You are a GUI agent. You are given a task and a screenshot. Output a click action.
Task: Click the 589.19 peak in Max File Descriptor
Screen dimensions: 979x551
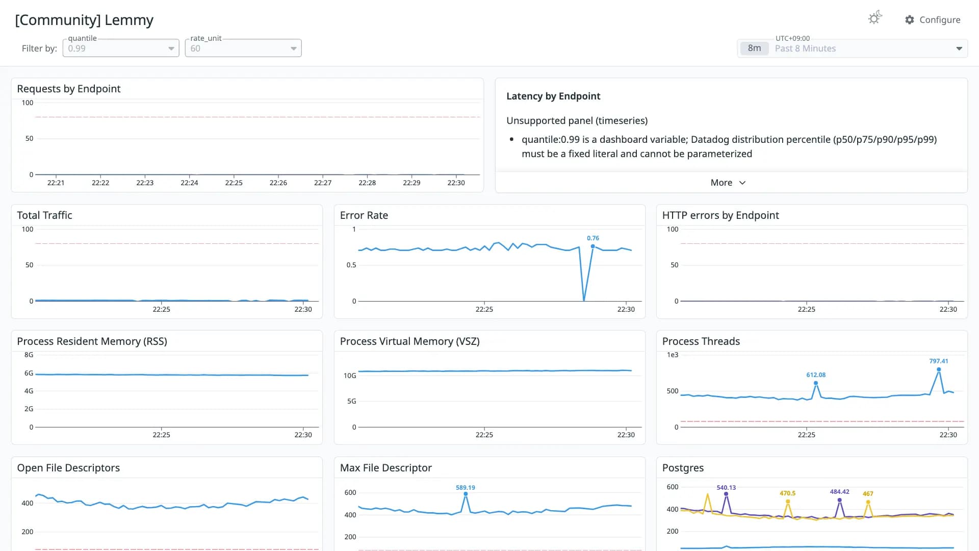[466, 494]
